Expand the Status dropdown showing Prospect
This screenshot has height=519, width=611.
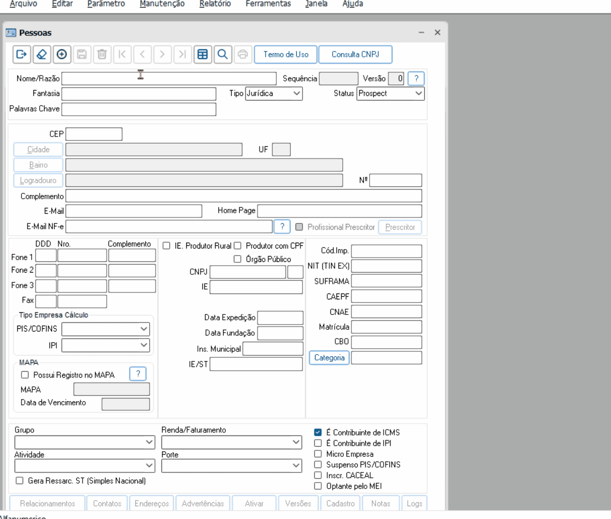(391, 94)
